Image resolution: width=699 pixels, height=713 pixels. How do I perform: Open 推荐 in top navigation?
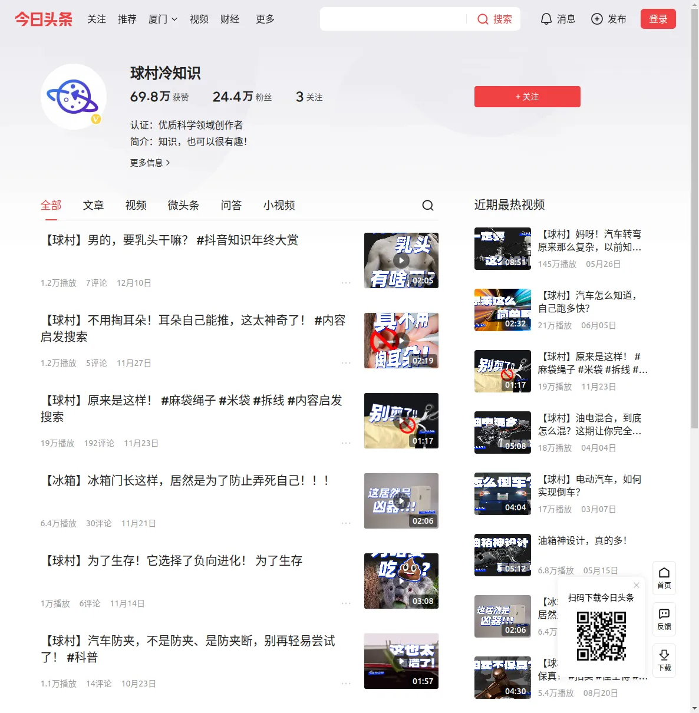point(127,19)
